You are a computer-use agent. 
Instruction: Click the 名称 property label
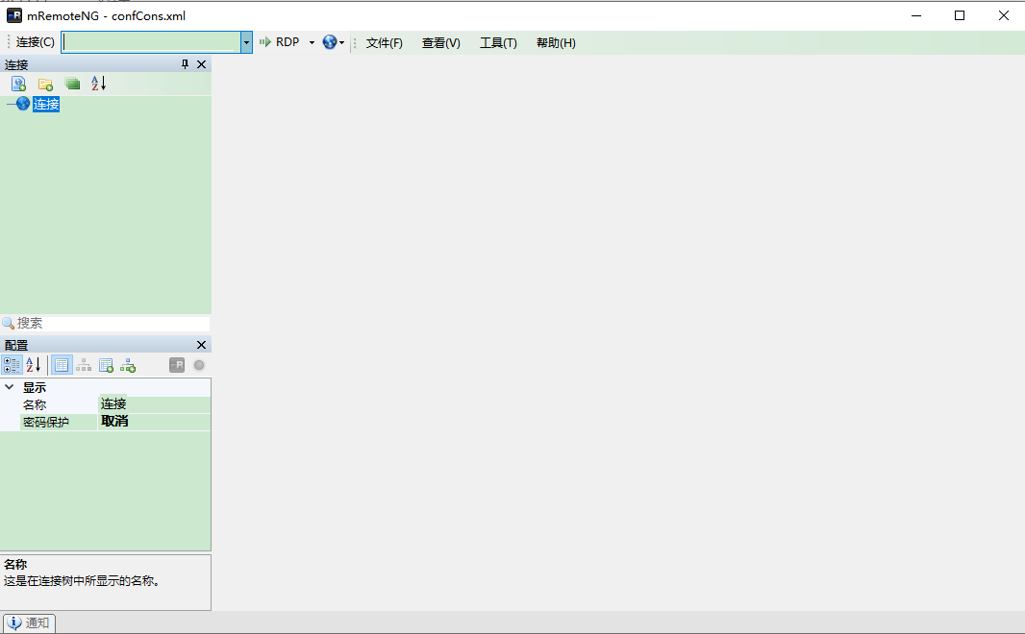click(x=35, y=404)
